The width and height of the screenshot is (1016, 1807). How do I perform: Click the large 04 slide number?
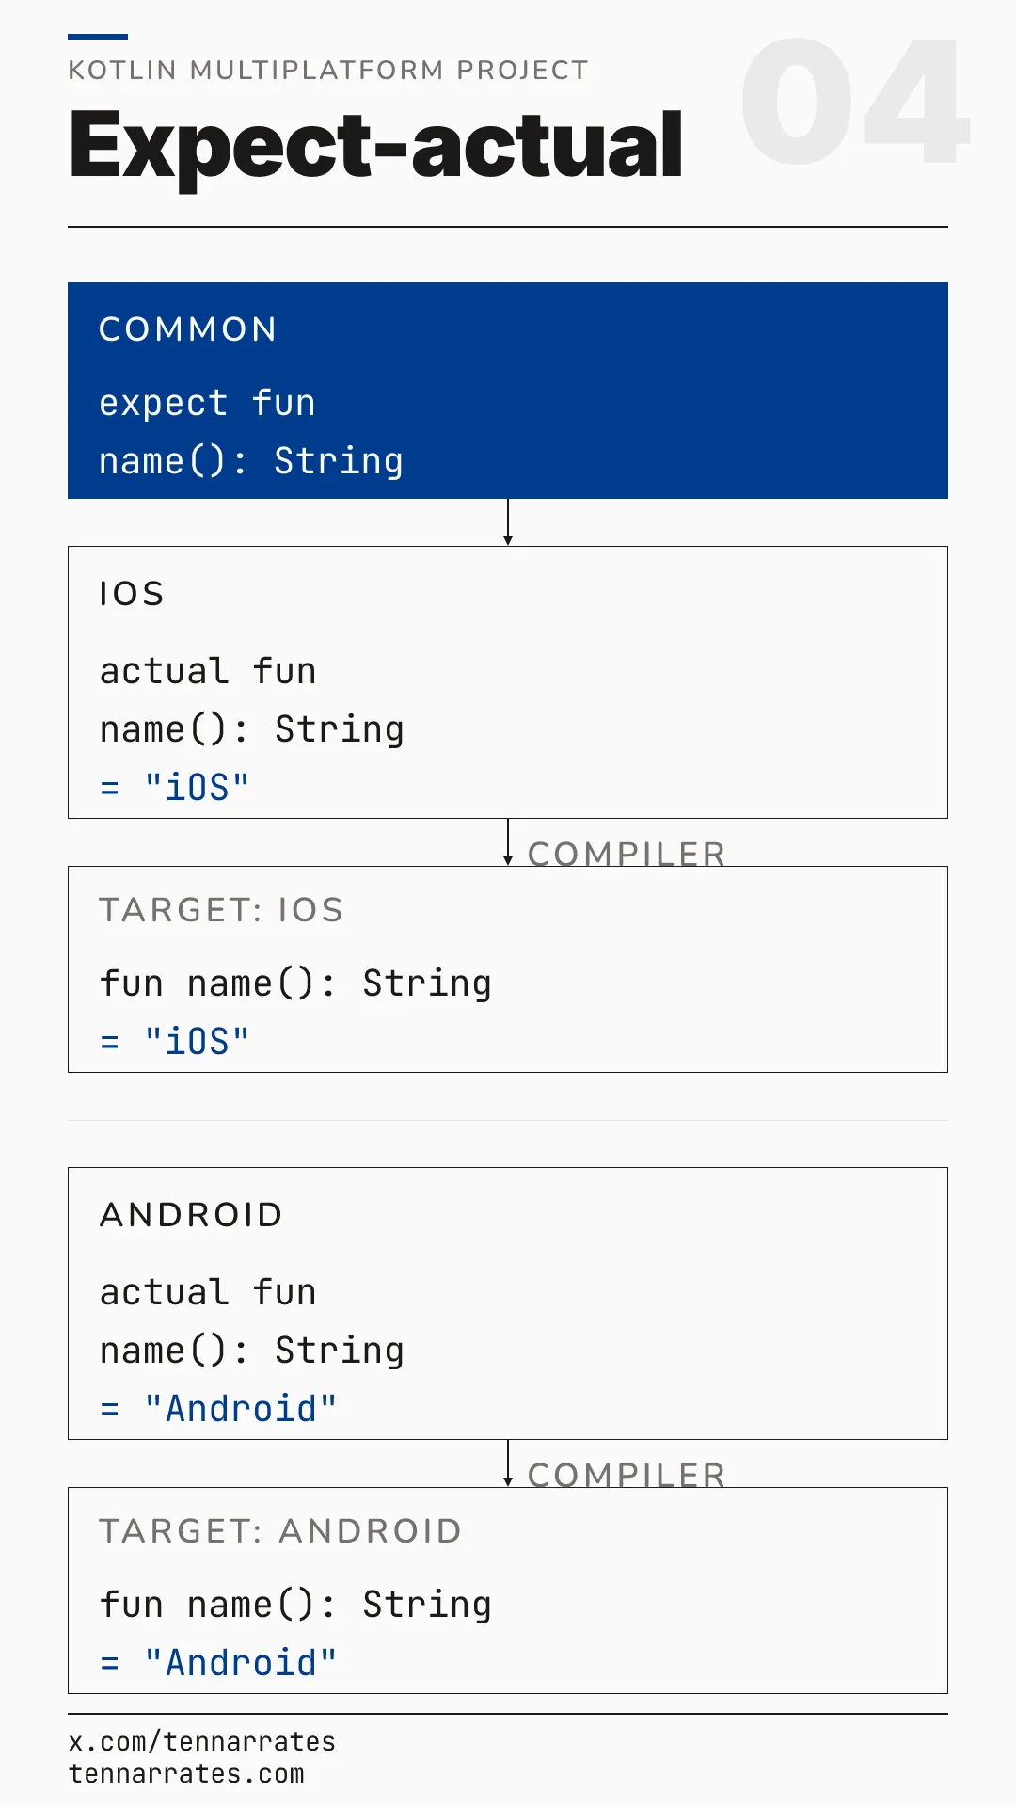[855, 102]
